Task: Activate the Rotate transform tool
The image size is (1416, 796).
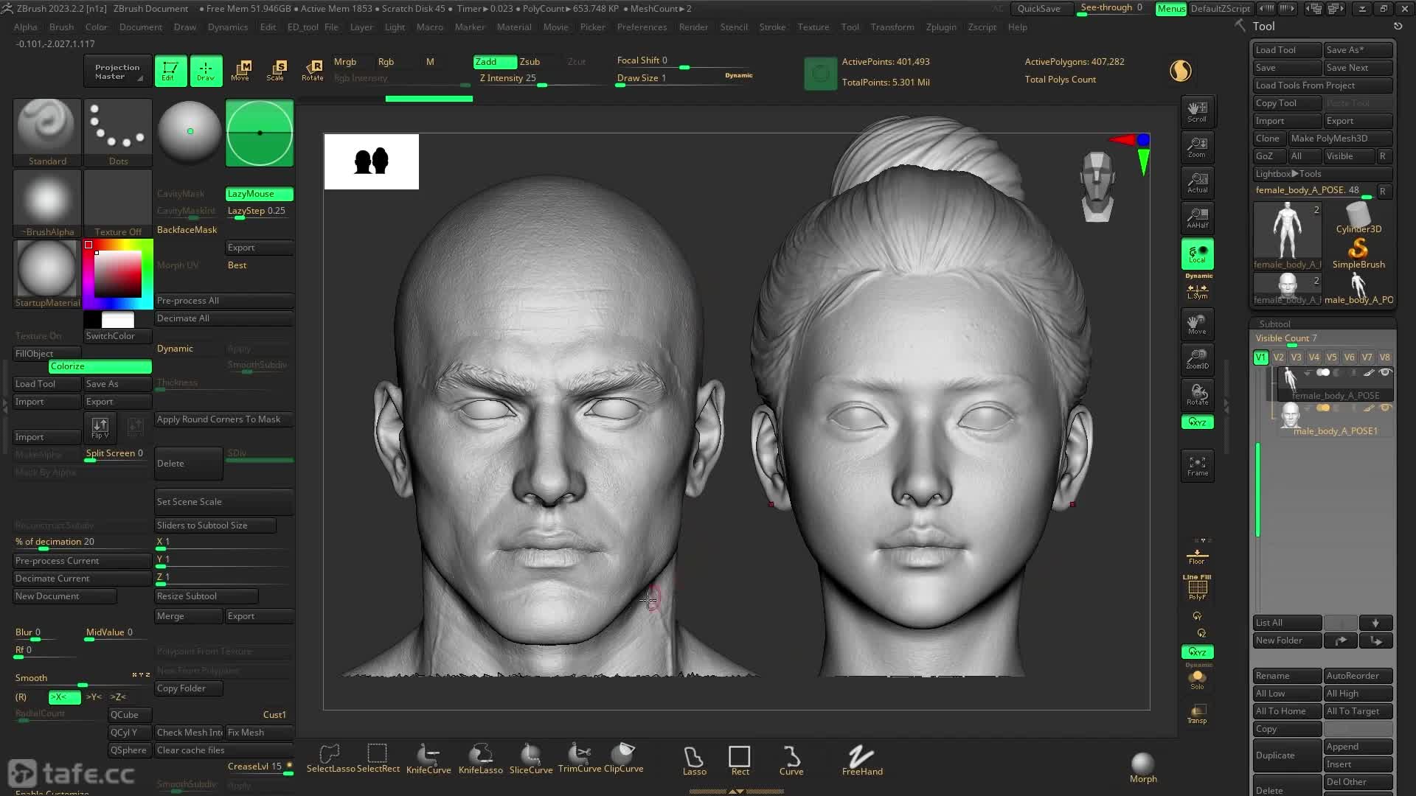Action: point(313,70)
